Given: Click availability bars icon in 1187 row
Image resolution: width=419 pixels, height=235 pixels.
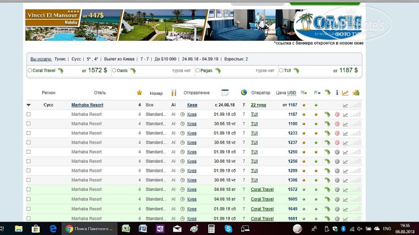Looking at the screenshot, I should [x=356, y=115].
